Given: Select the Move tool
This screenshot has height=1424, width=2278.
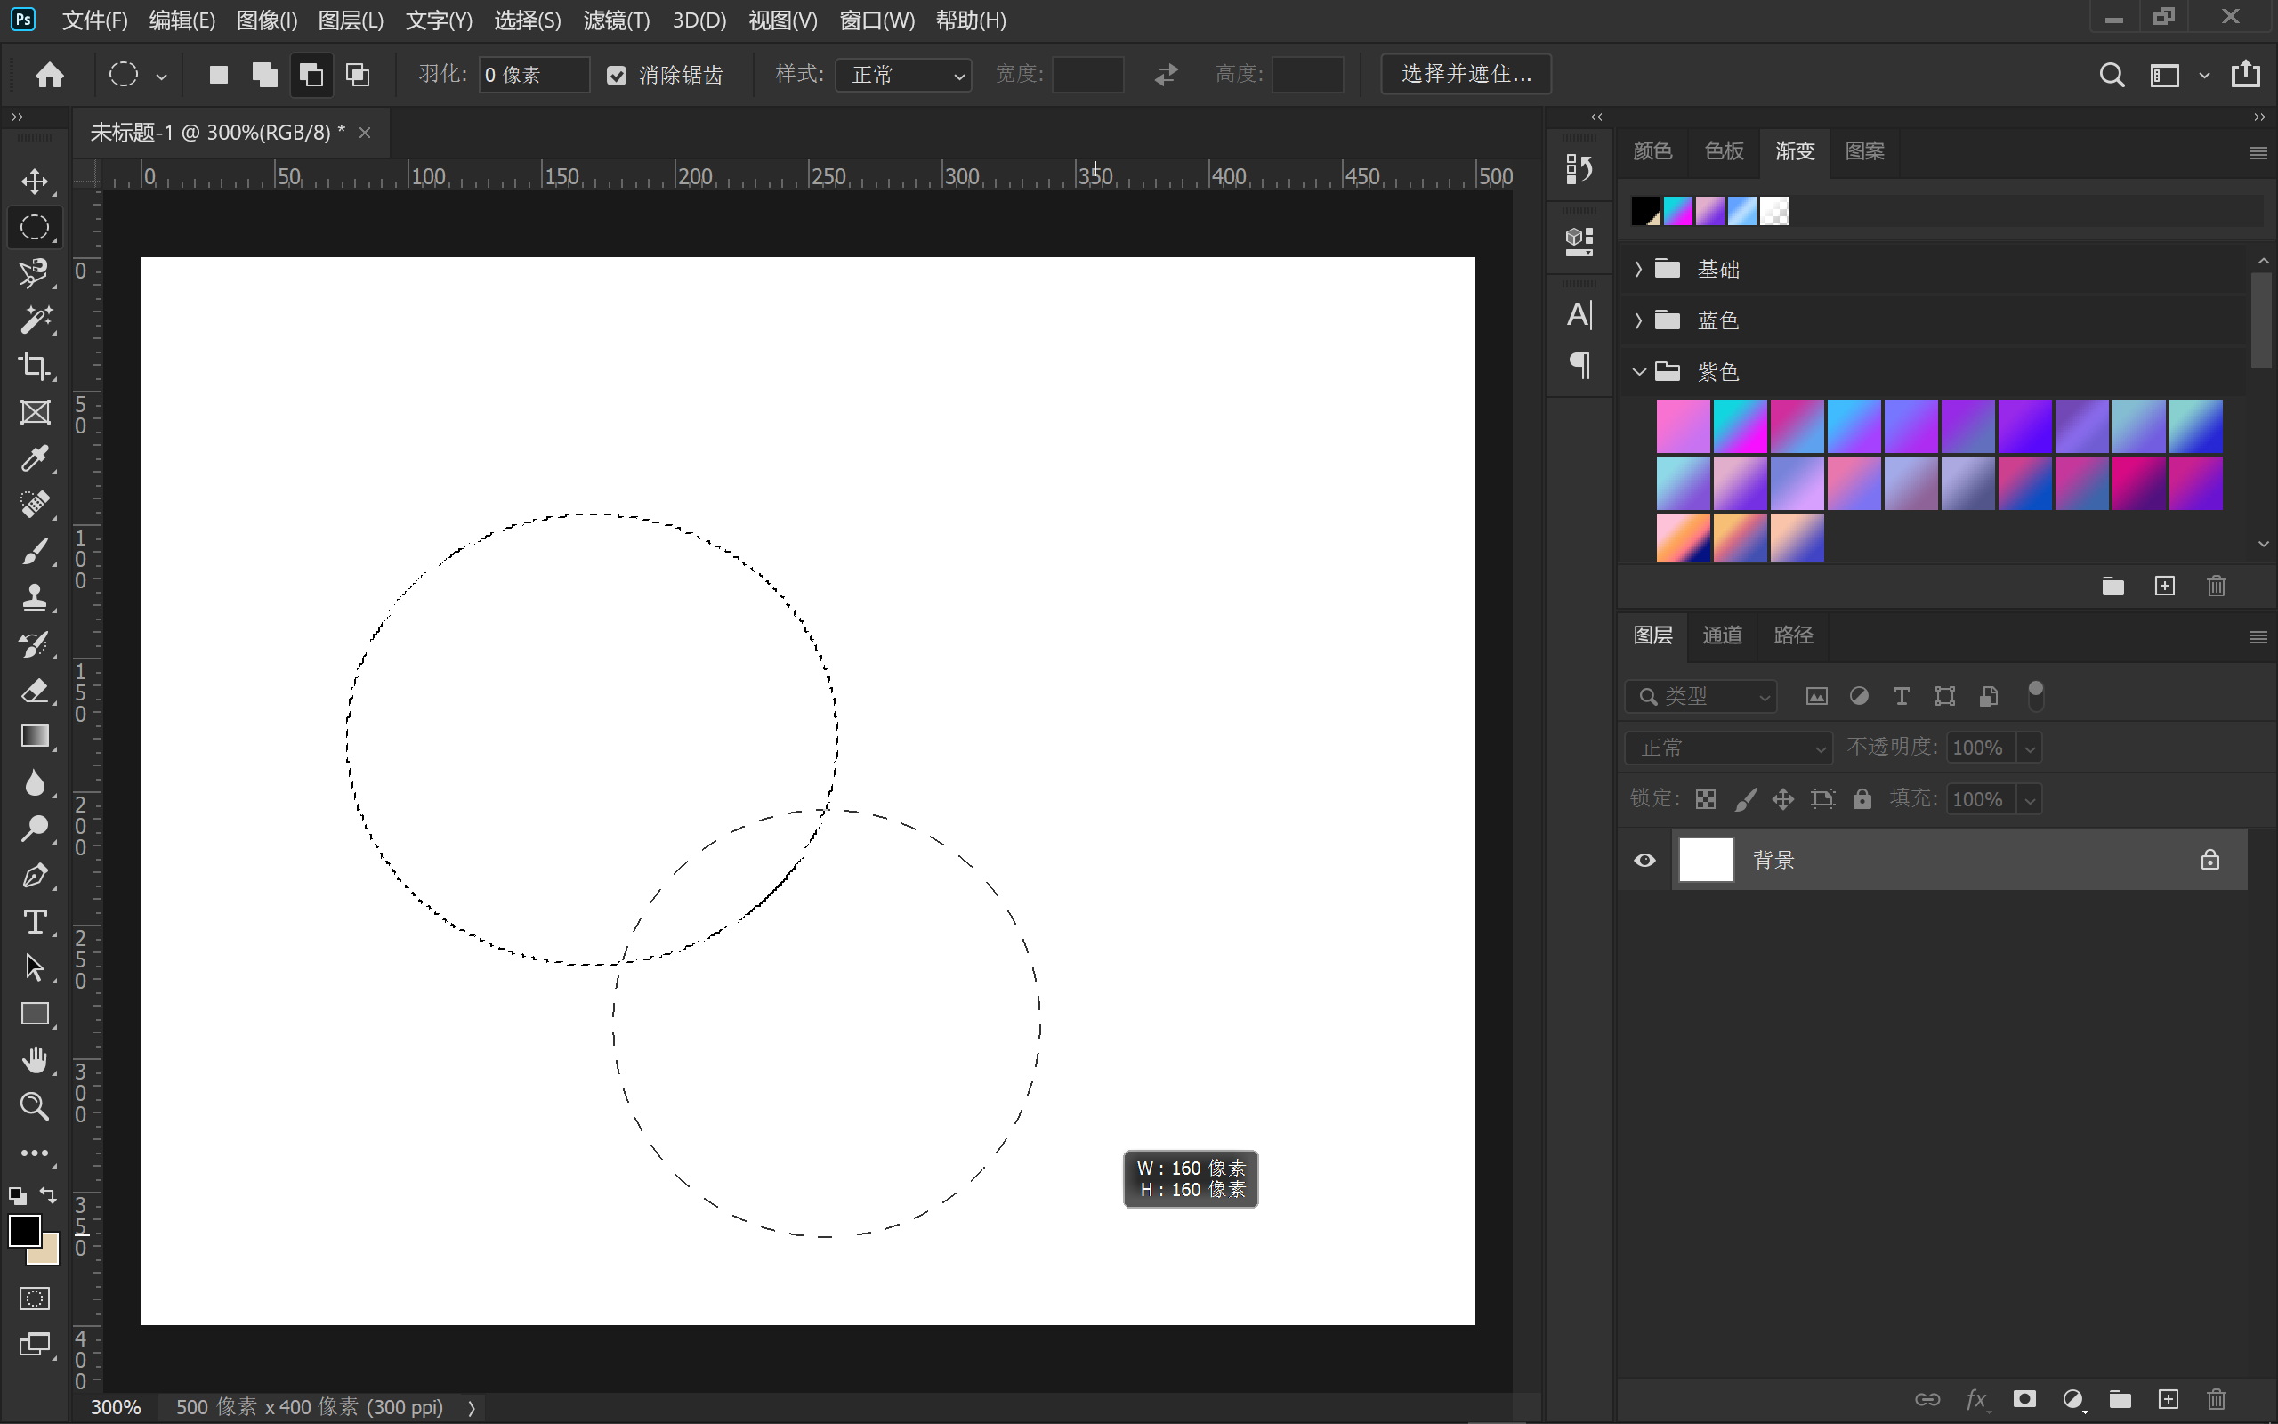Looking at the screenshot, I should (35, 181).
